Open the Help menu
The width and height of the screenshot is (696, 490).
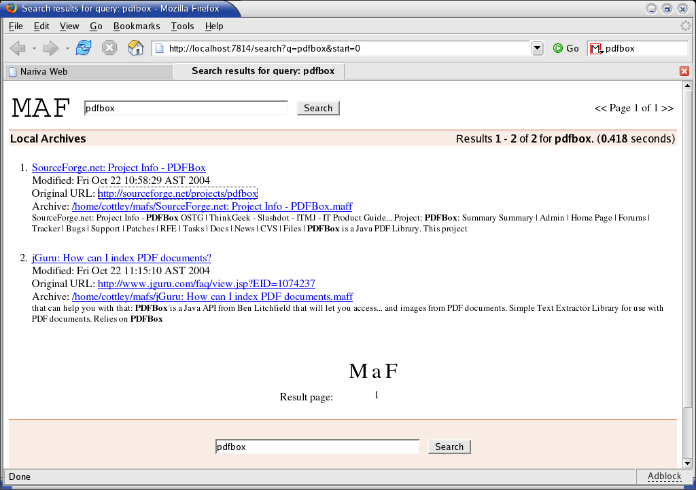coord(214,26)
